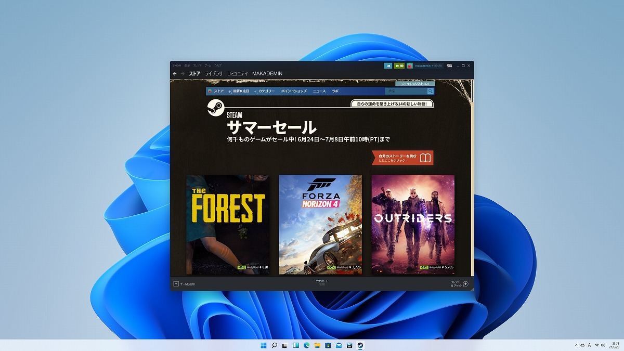Click the Steam logo in sale banner

tap(215, 108)
